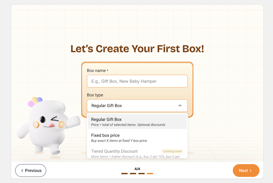Select the Regular Gift Box option

point(137,122)
